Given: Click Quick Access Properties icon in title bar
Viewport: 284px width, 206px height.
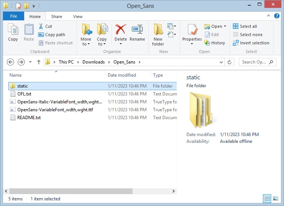Looking at the screenshot, I should 18,6.
